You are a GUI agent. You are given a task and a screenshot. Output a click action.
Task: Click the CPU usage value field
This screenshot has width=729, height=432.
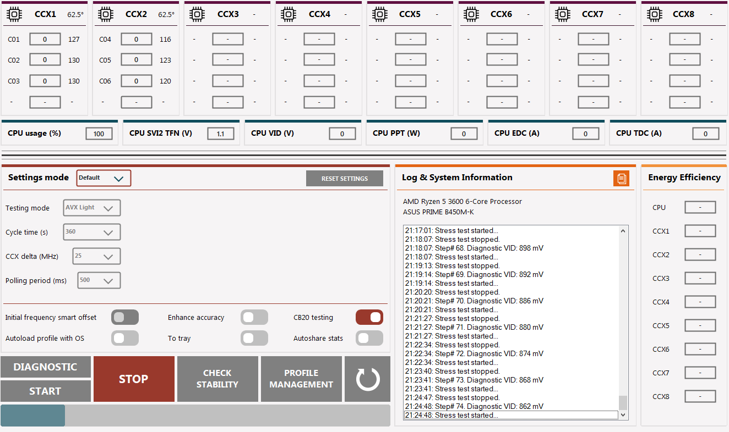[x=99, y=134]
